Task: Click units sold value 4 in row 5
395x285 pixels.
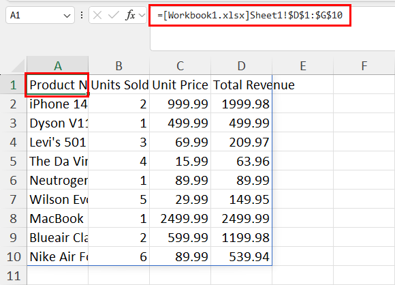Action: coord(119,161)
